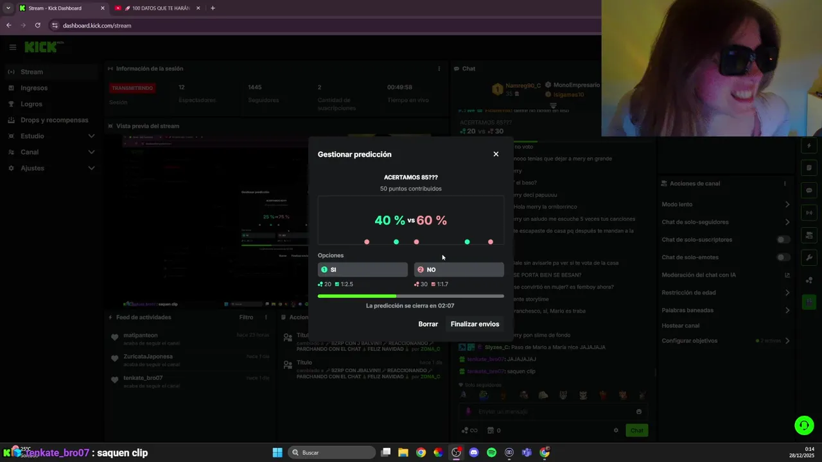The width and height of the screenshot is (822, 462).
Task: Click Hostear canal
Action: pyautogui.click(x=681, y=326)
